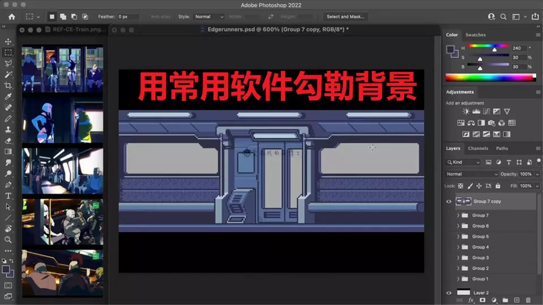Enable Add to selection mode
The width and height of the screenshot is (543, 305).
[63, 16]
